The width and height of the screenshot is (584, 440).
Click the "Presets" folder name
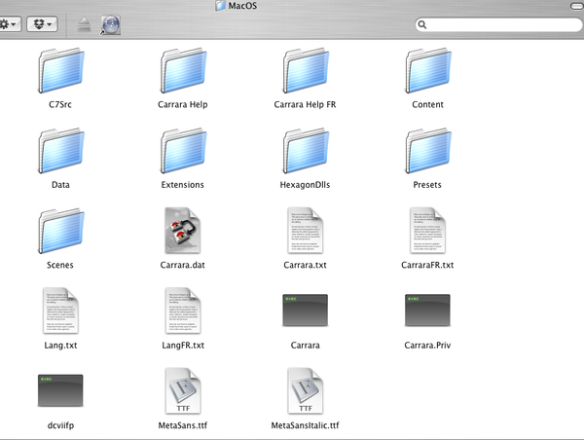(427, 184)
